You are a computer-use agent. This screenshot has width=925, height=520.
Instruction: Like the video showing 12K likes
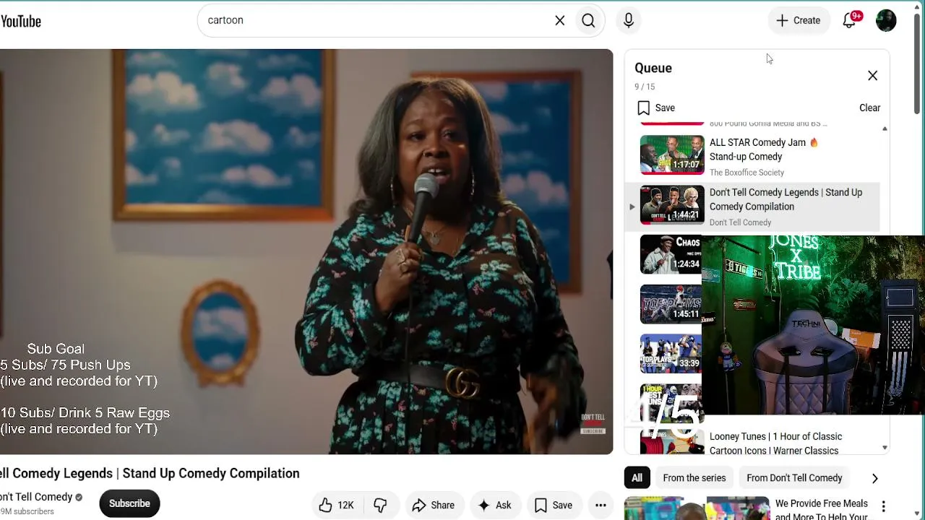point(337,505)
